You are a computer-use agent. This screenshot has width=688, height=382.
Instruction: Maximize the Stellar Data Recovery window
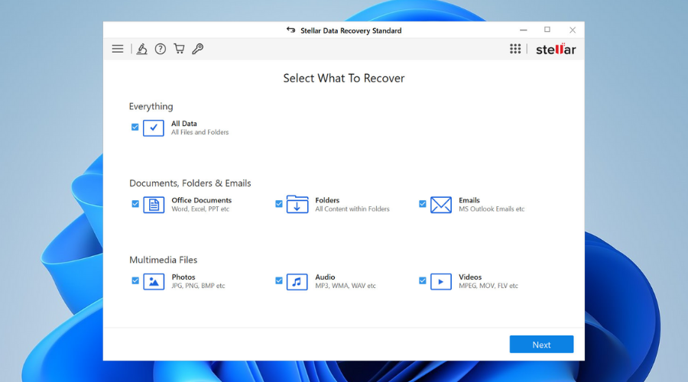coord(547,30)
